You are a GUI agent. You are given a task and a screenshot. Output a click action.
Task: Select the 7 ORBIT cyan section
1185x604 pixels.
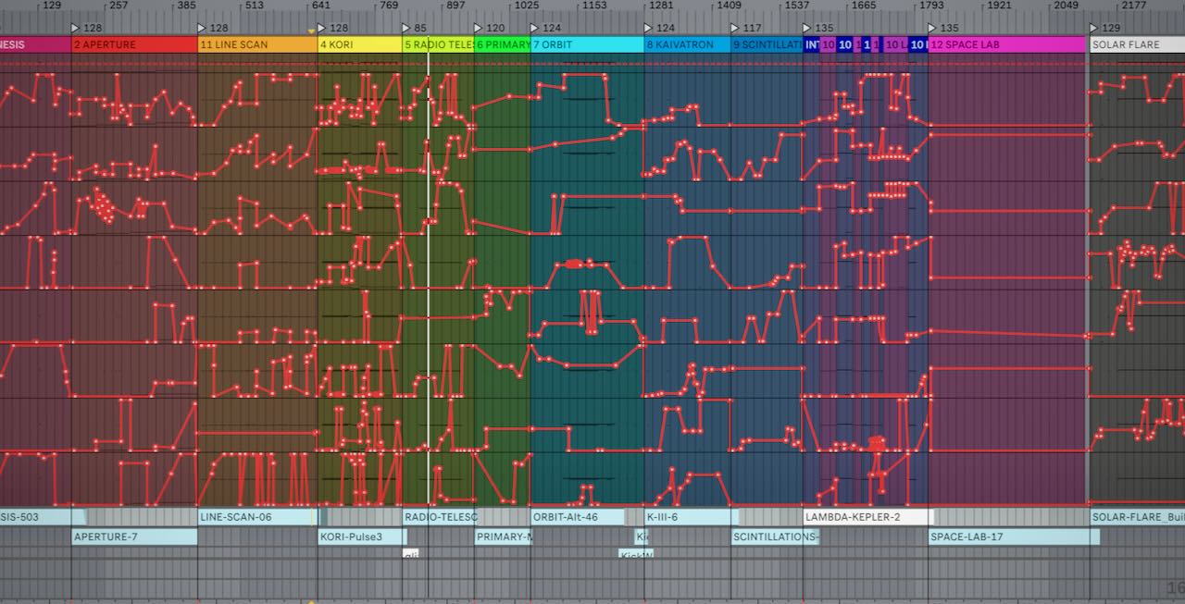(x=587, y=44)
